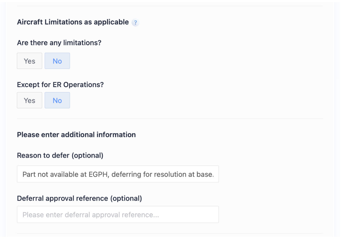This screenshot has width=342, height=240.
Task: Choose No for Except for ER Operations
Action: pos(57,100)
